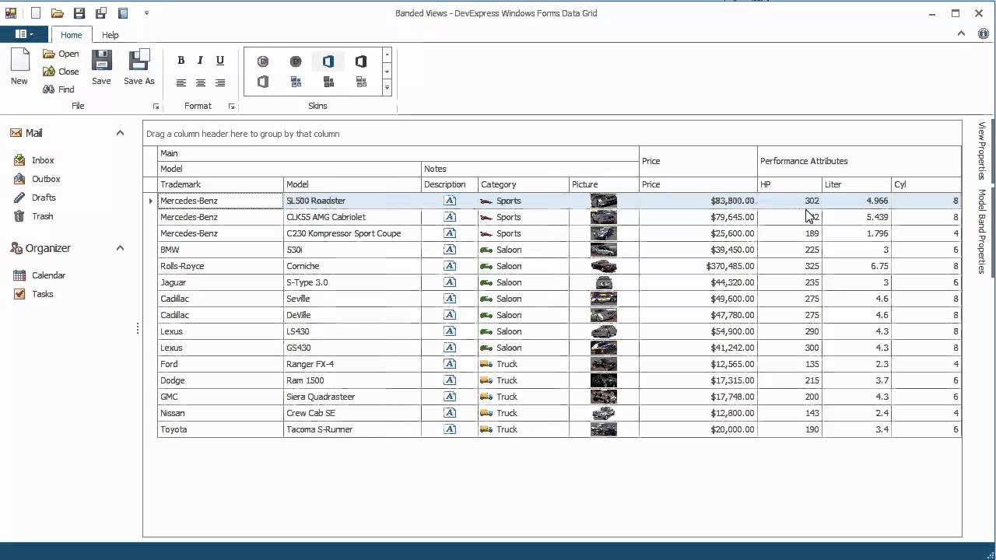Select the dark Visual Studio tiles skin
Screen dimensions: 996x560
pyautogui.click(x=328, y=82)
